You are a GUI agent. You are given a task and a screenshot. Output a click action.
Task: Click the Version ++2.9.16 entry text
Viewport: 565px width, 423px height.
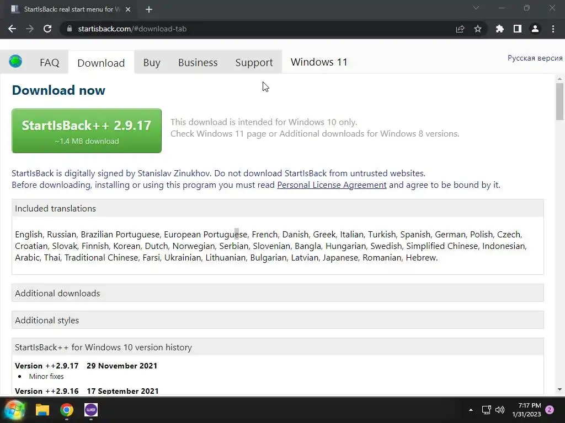(87, 391)
